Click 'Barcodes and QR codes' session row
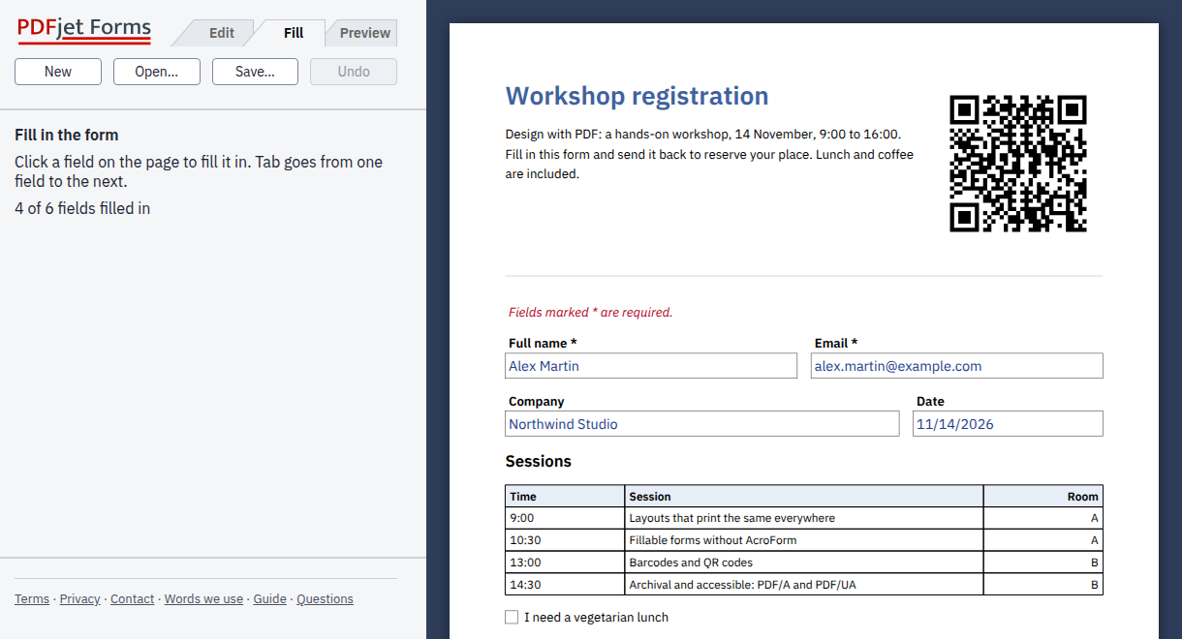This screenshot has width=1182, height=639. (x=804, y=563)
